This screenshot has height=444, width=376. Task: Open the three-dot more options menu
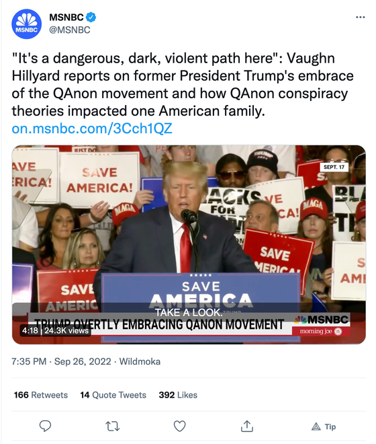(360, 17)
